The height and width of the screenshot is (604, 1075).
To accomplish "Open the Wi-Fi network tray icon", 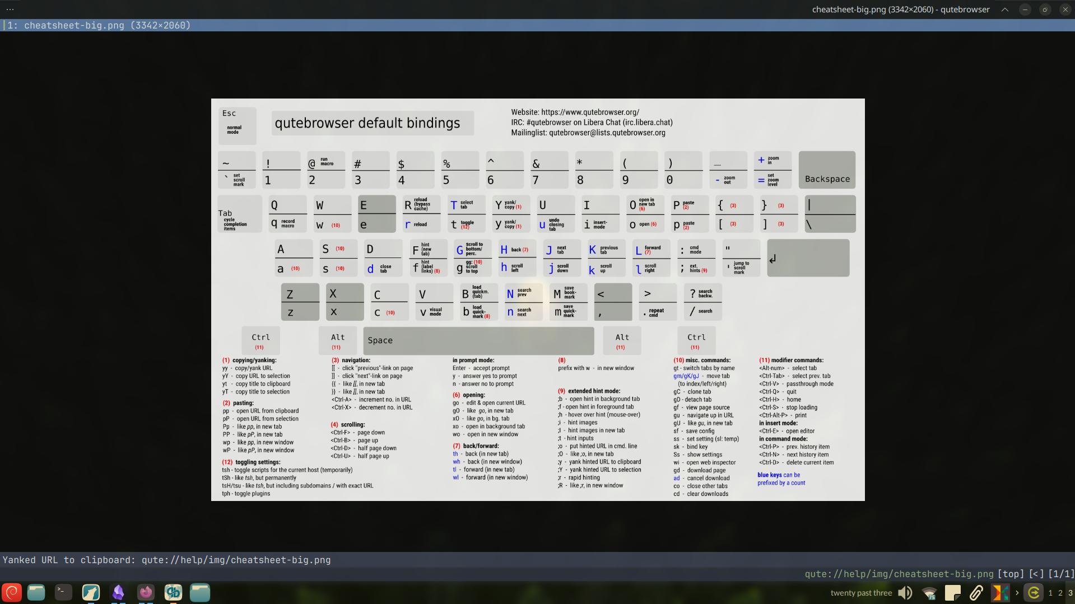I will [x=929, y=593].
